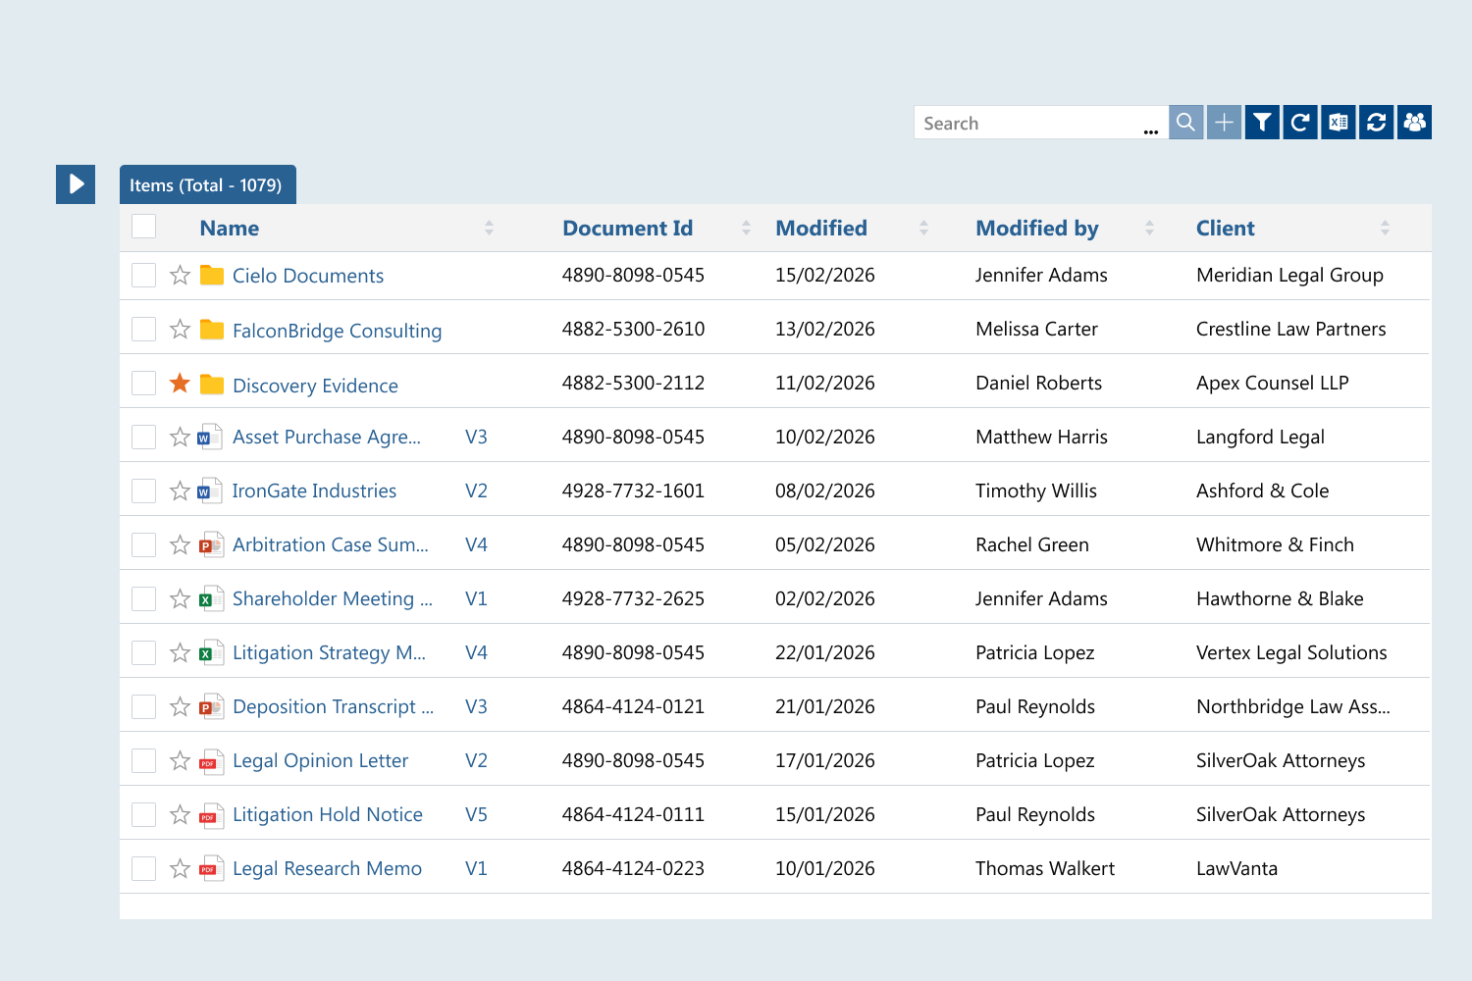Select the Legal Opinion Letter checkbox

[x=144, y=761]
